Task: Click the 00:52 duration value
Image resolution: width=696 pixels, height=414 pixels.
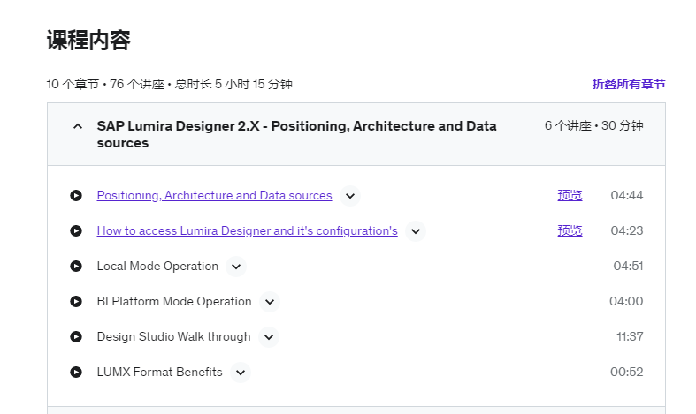Action: pos(627,372)
